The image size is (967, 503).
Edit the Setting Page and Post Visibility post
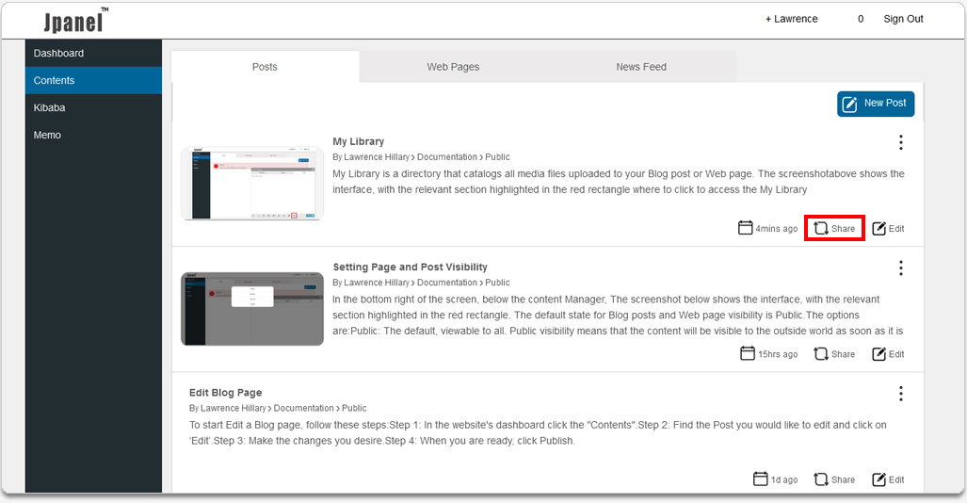click(x=888, y=354)
